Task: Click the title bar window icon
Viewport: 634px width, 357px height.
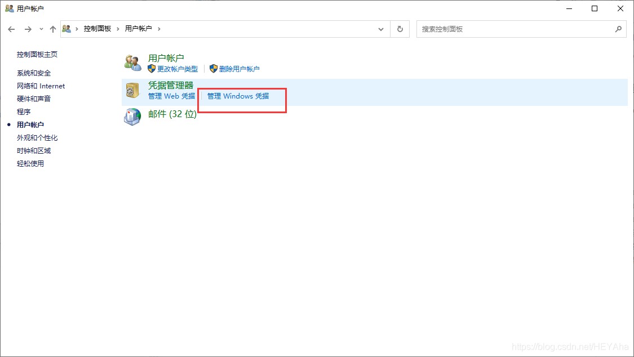Action: pos(10,8)
